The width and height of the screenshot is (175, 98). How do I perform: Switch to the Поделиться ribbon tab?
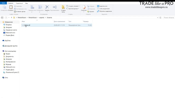19,3
